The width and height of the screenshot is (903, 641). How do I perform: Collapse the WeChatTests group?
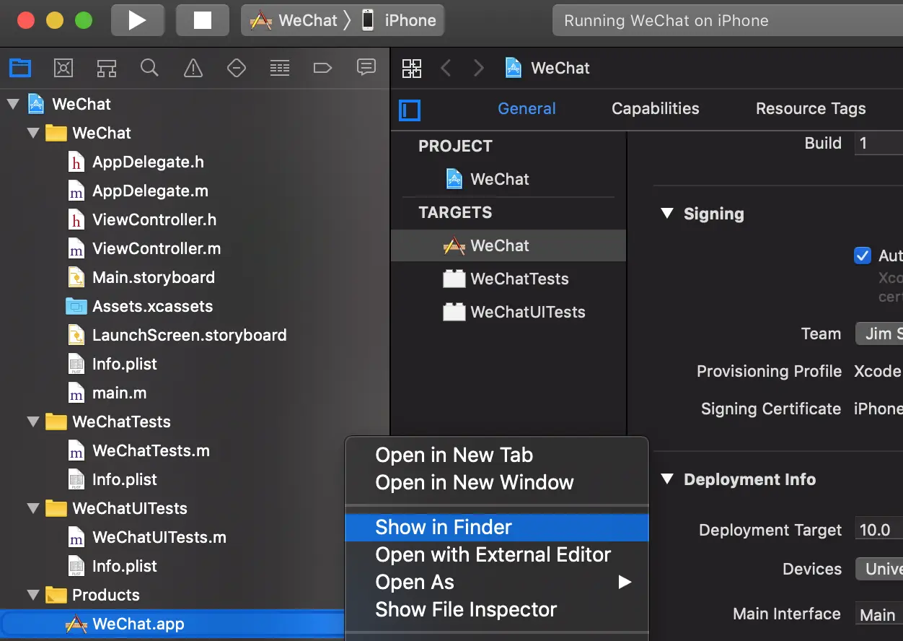coord(32,422)
